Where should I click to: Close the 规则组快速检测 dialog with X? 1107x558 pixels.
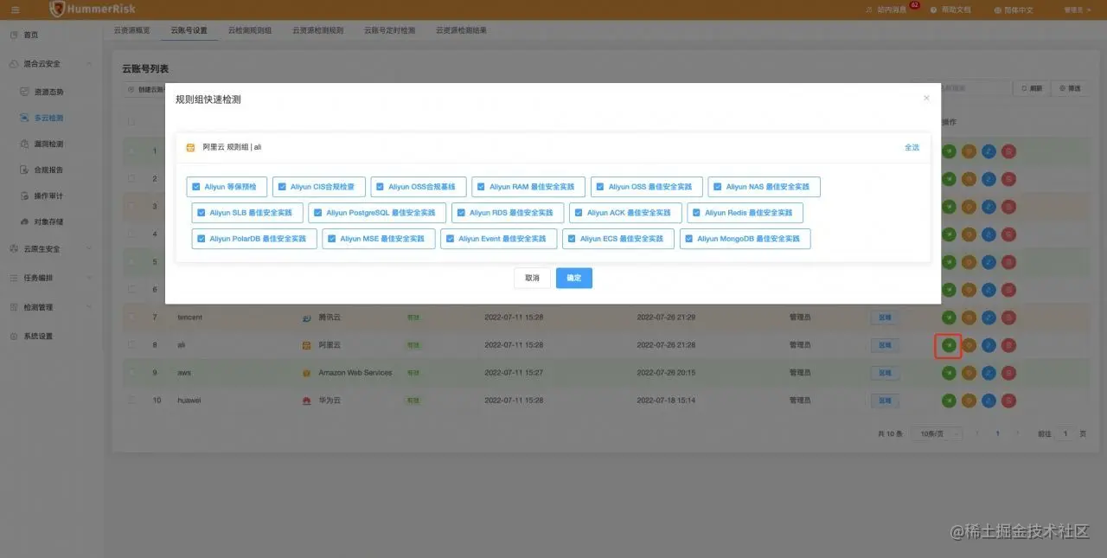(926, 98)
